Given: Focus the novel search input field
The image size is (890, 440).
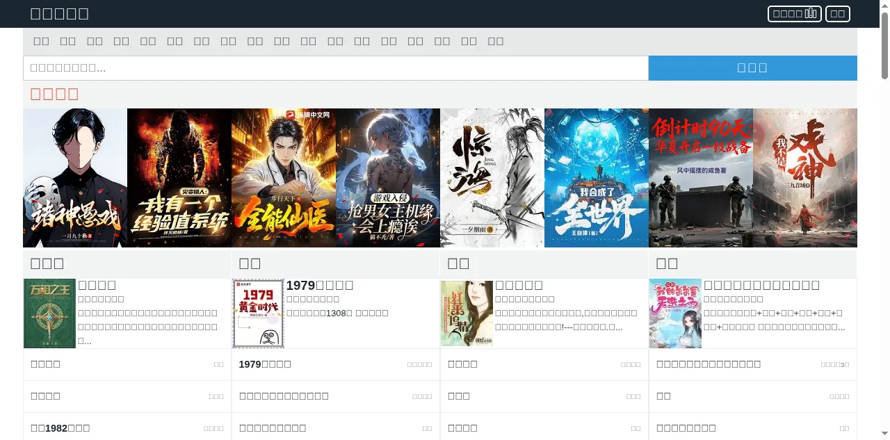Looking at the screenshot, I should (x=336, y=68).
